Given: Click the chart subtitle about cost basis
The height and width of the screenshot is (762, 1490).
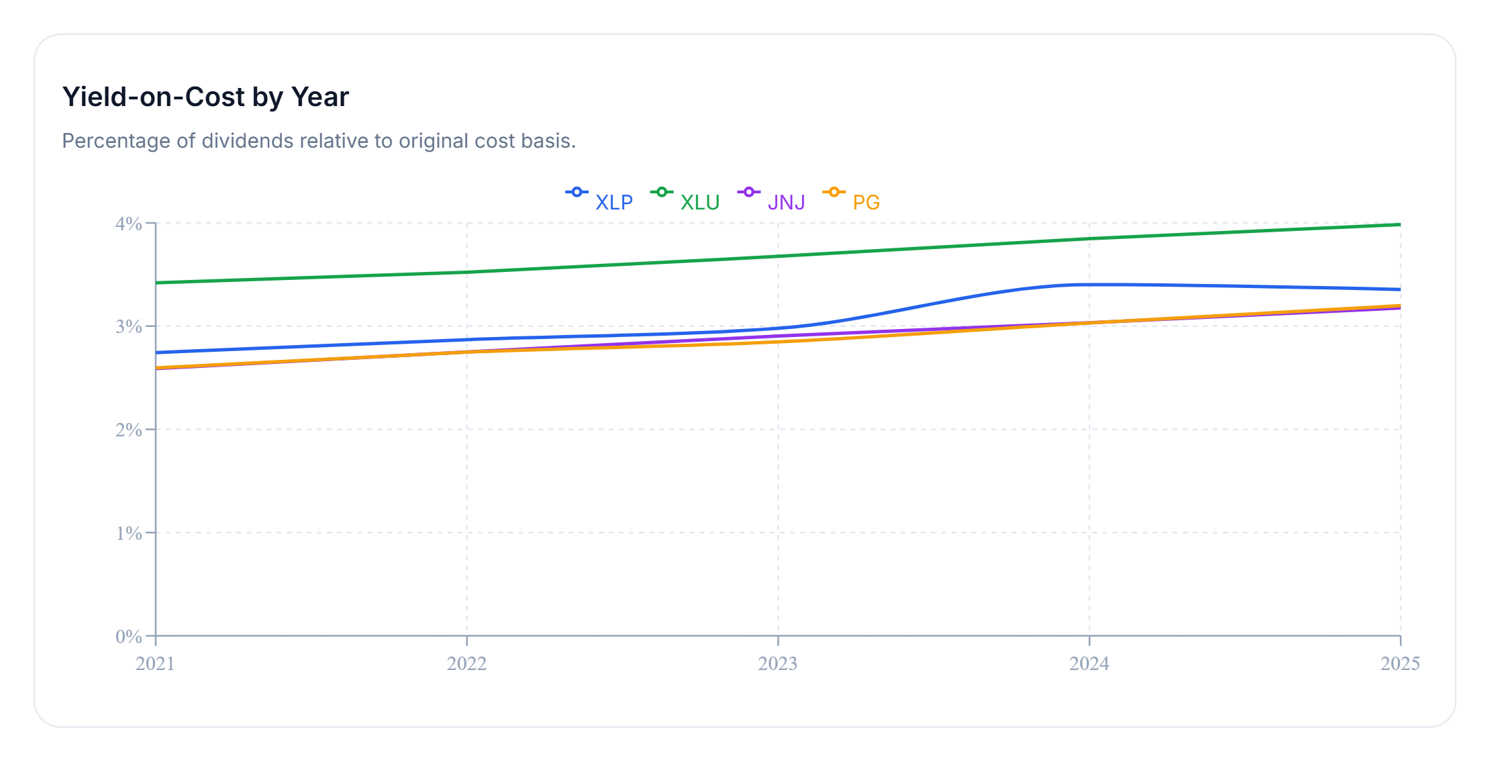Looking at the screenshot, I should 319,141.
